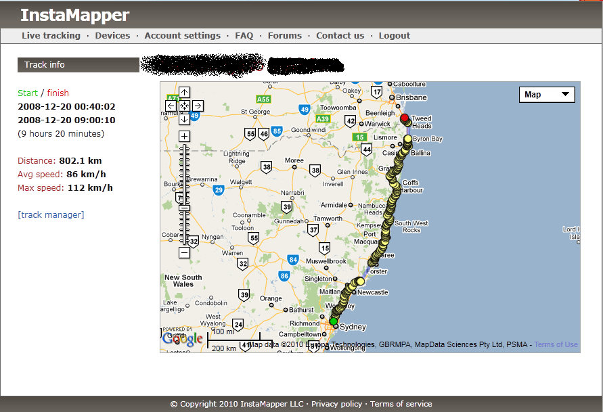
Task: Click route shield 42 near Warwick
Action: pyautogui.click(x=351, y=122)
